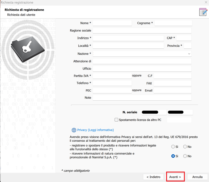The image size is (209, 182).
Task: Select Si for product registration consent
Action: tap(173, 147)
